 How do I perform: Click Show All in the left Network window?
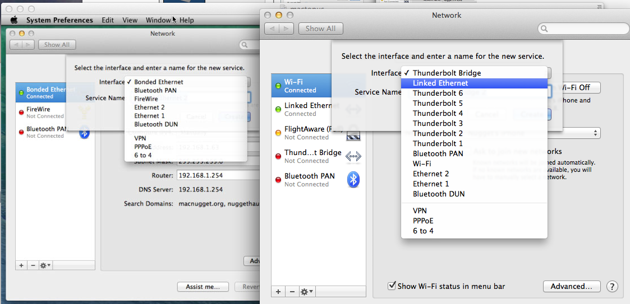[x=57, y=45]
